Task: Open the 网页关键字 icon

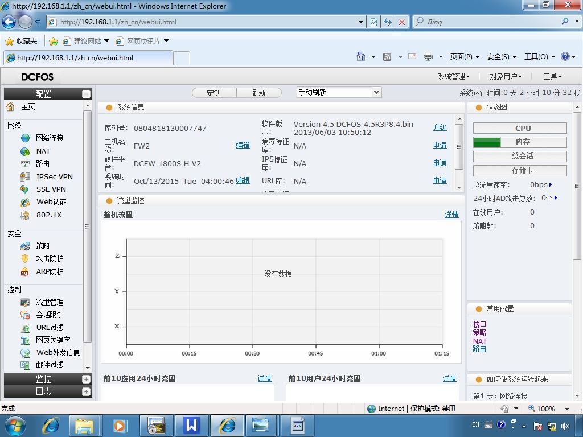Action: [x=25, y=340]
